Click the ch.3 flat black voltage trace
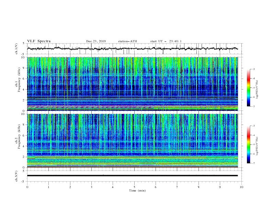This screenshot has height=210, width=272. pos(132,176)
